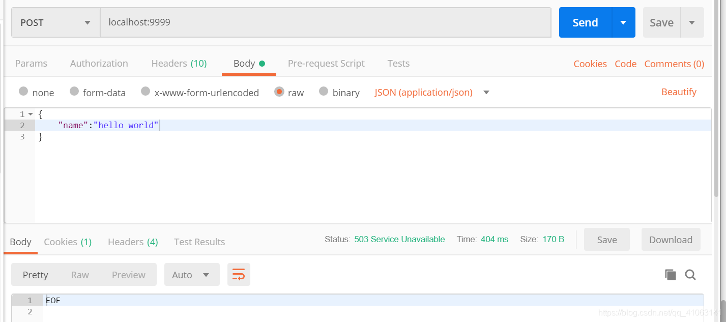Open the POST method dropdown
The height and width of the screenshot is (322, 726).
[x=56, y=22]
